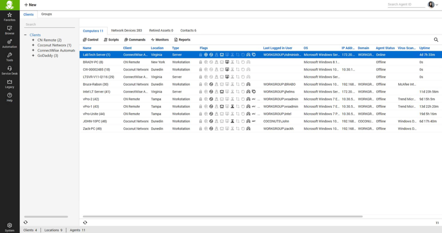Switch to the Groups tab
The height and width of the screenshot is (233, 442).
click(47, 14)
